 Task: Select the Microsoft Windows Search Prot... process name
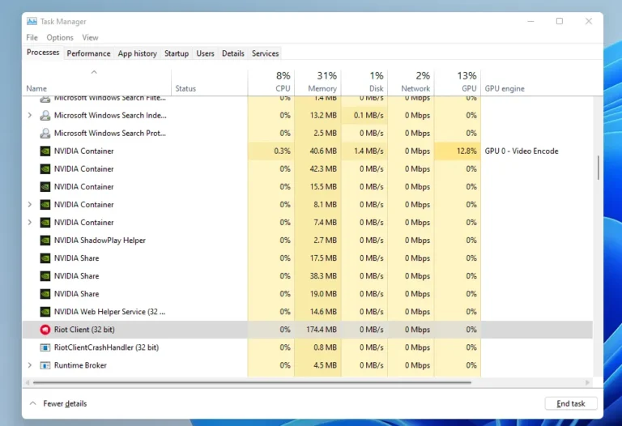point(110,134)
